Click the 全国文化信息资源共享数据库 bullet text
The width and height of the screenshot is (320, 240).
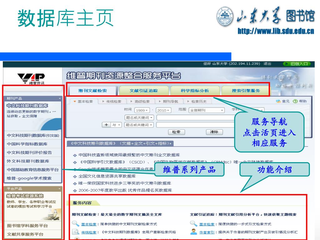coord(107,176)
